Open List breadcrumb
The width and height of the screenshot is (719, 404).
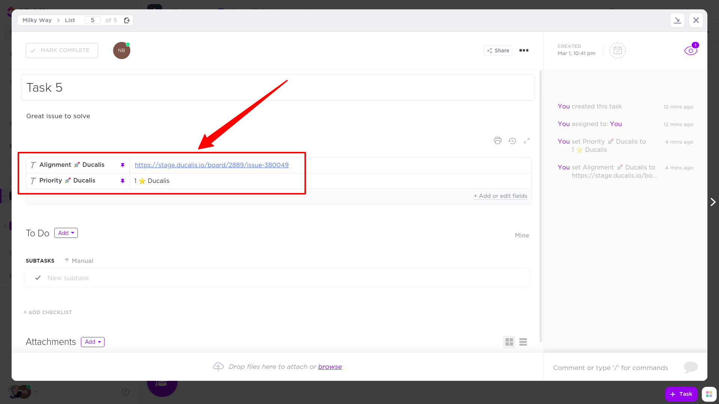click(70, 20)
